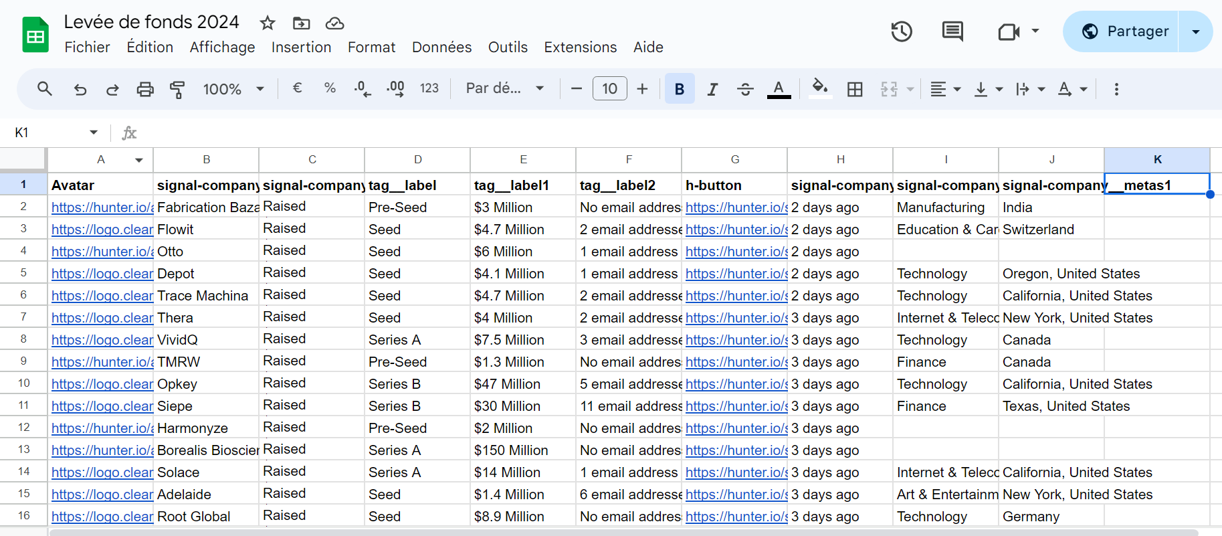Viewport: 1222px width, 536px height.
Task: Open the Extensions menu
Action: pos(580,48)
